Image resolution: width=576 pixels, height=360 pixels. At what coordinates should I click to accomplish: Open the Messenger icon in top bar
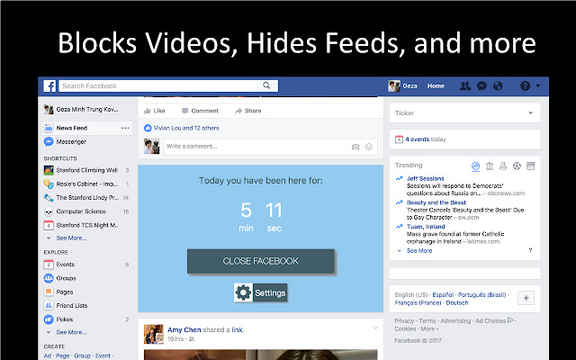click(x=482, y=86)
